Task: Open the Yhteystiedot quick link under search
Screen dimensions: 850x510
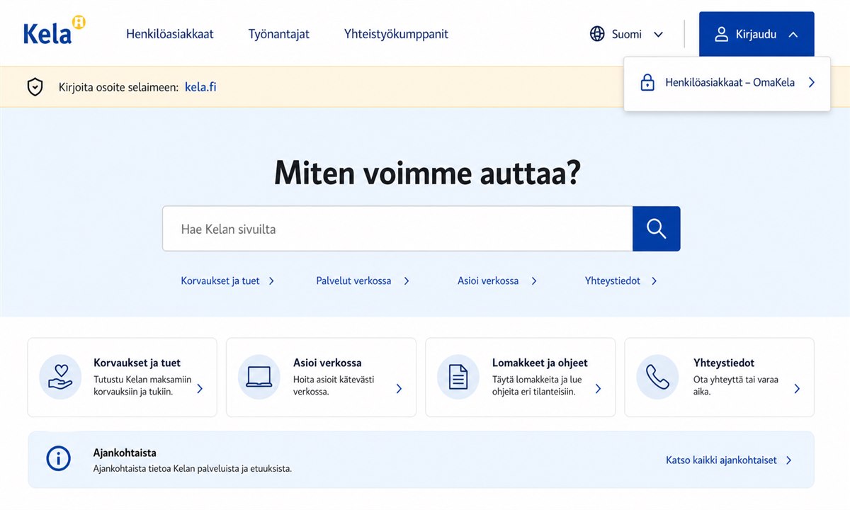Action: pyautogui.click(x=621, y=281)
